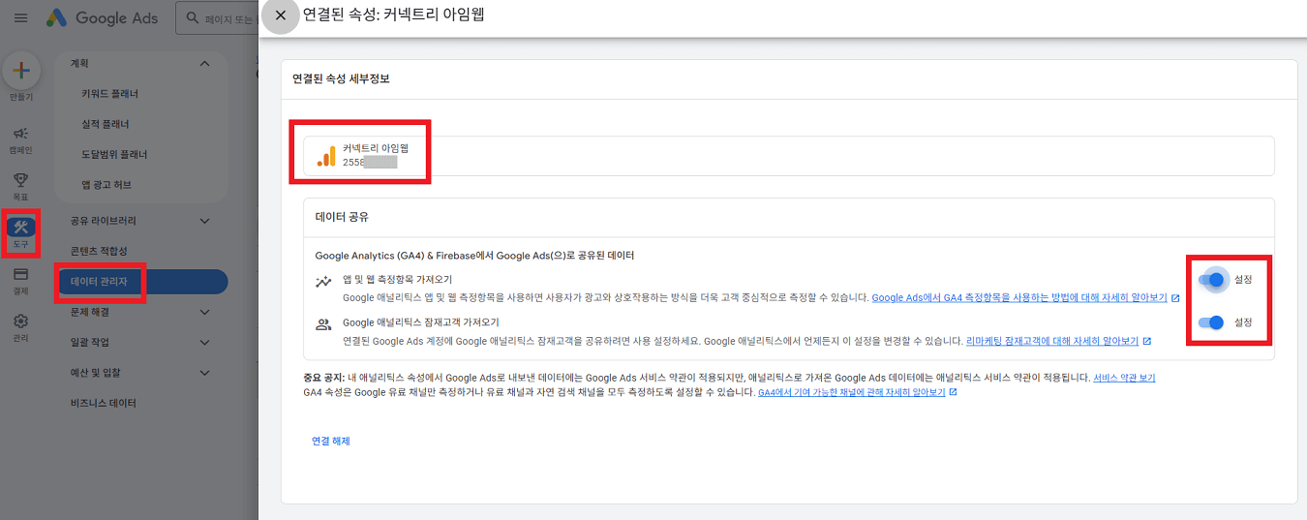Click the 연결된 속성 세부정보 heading
The image size is (1307, 520).
coord(341,78)
